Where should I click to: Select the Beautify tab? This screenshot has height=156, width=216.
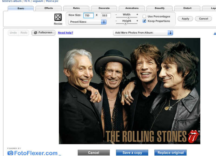click(x=159, y=8)
